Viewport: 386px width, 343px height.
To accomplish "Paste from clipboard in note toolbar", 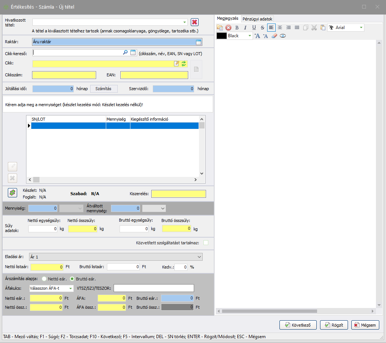I will click(x=322, y=28).
